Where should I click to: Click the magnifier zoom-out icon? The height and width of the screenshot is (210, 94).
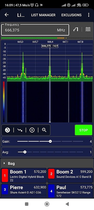pos(44,130)
